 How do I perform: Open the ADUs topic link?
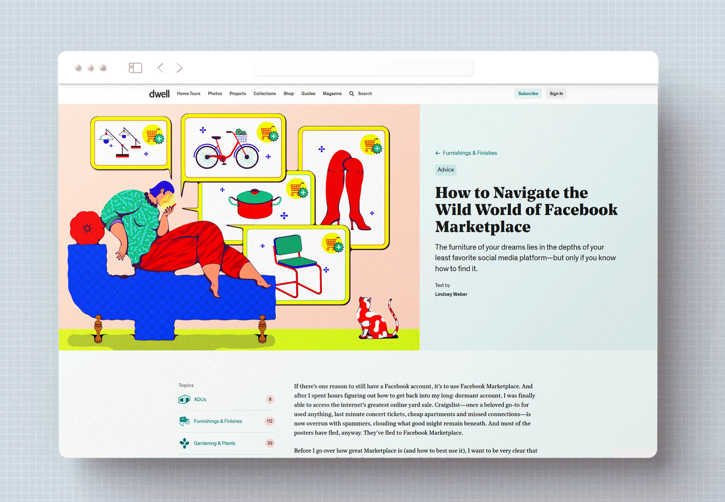click(200, 399)
